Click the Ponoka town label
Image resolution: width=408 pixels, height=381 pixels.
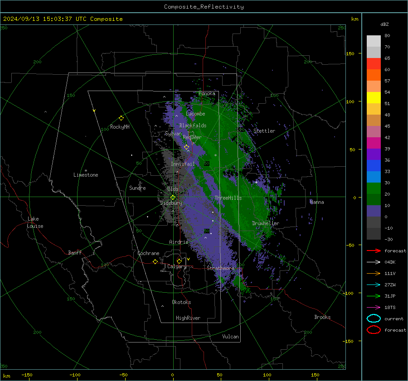[207, 93]
